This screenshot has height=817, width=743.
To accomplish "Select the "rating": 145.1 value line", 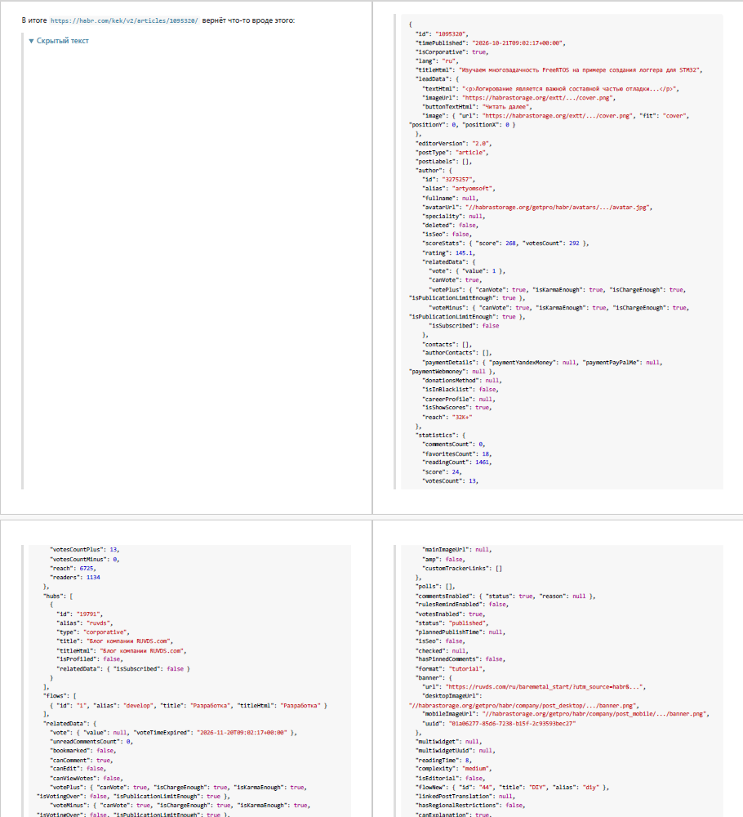I will (x=448, y=253).
